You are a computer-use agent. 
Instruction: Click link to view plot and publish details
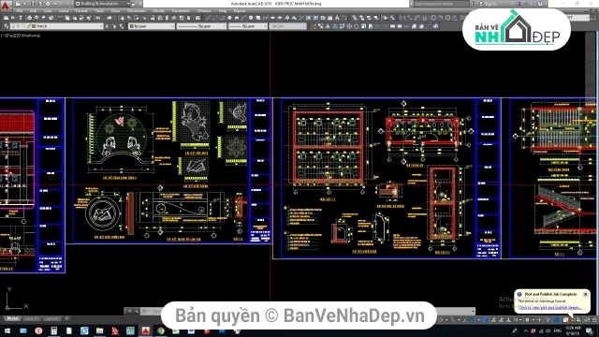550,308
